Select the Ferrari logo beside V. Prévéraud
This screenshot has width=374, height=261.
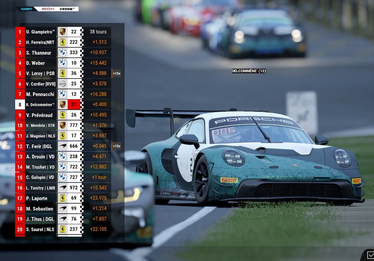63,115
